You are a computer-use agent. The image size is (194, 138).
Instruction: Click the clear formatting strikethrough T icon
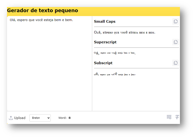click(x=177, y=117)
